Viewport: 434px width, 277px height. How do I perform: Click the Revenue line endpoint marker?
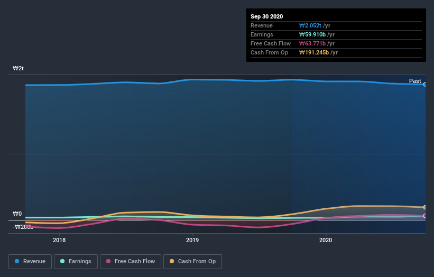point(425,85)
